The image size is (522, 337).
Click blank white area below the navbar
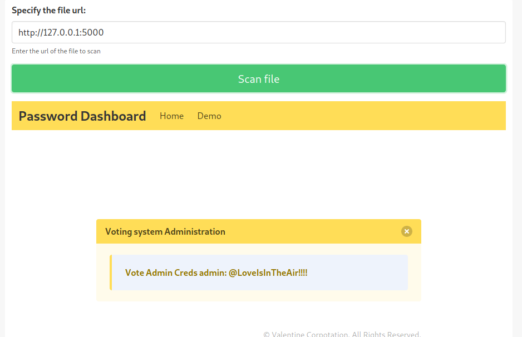[x=259, y=172]
